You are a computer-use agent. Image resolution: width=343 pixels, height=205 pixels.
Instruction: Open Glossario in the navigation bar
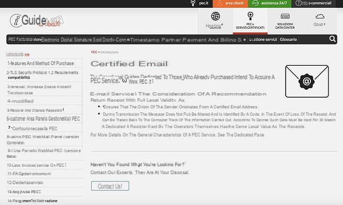(288, 39)
